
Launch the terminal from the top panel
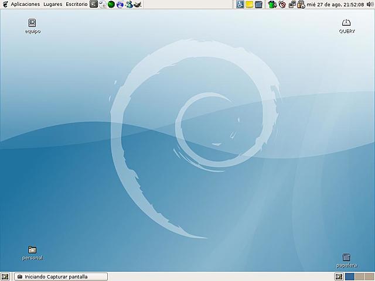[94, 4]
